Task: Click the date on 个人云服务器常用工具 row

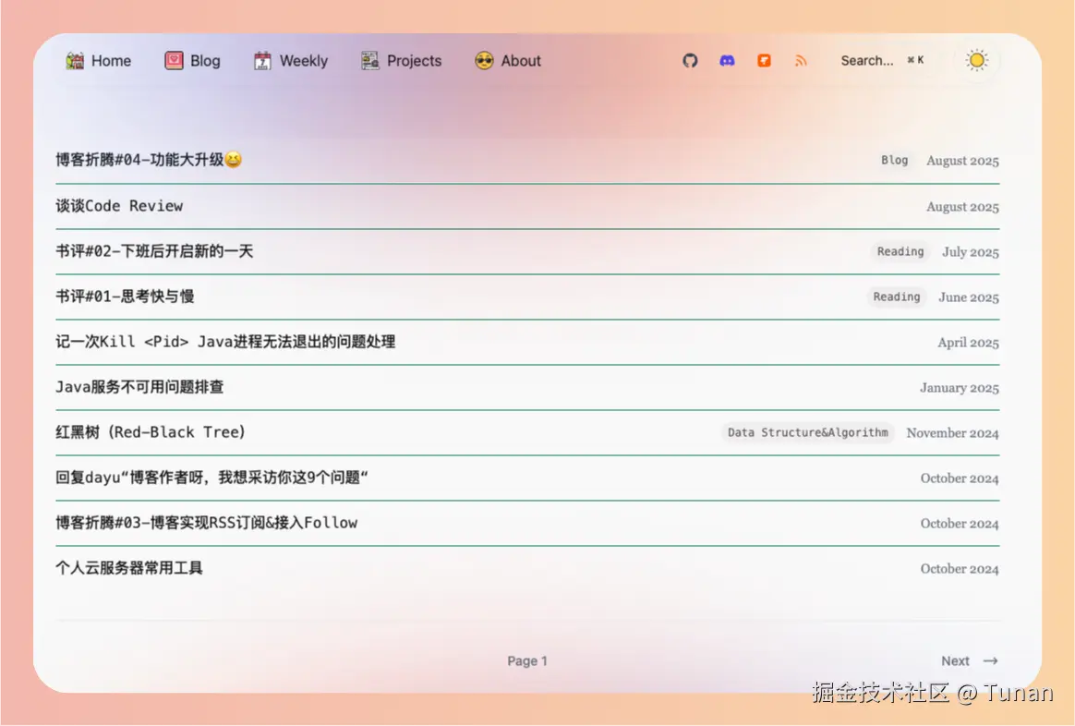Action: [x=960, y=568]
